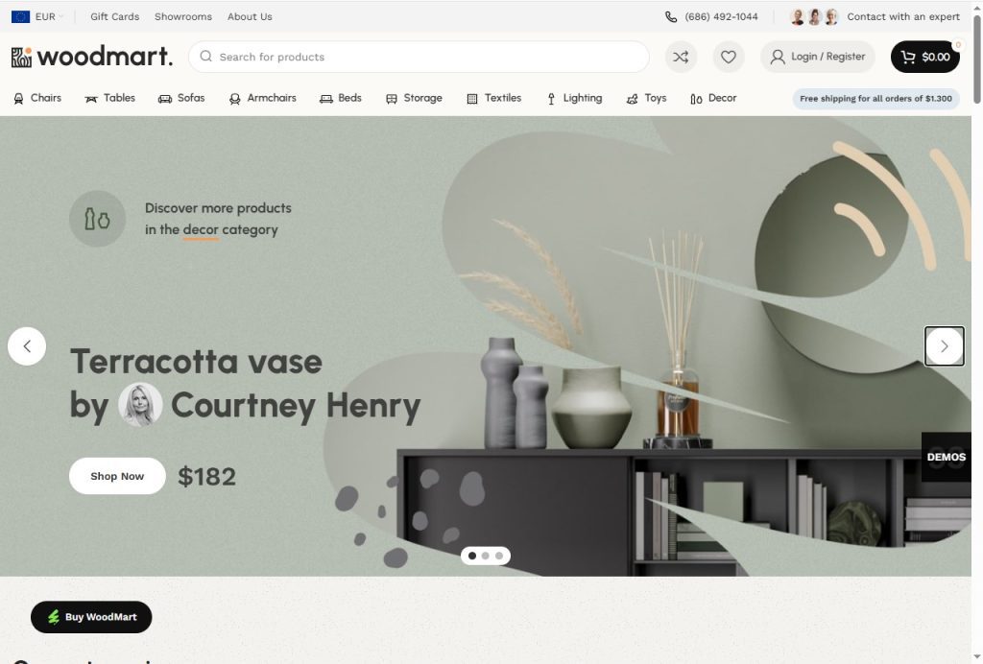Open the Chairs category menu
983x664 pixels.
click(x=37, y=98)
